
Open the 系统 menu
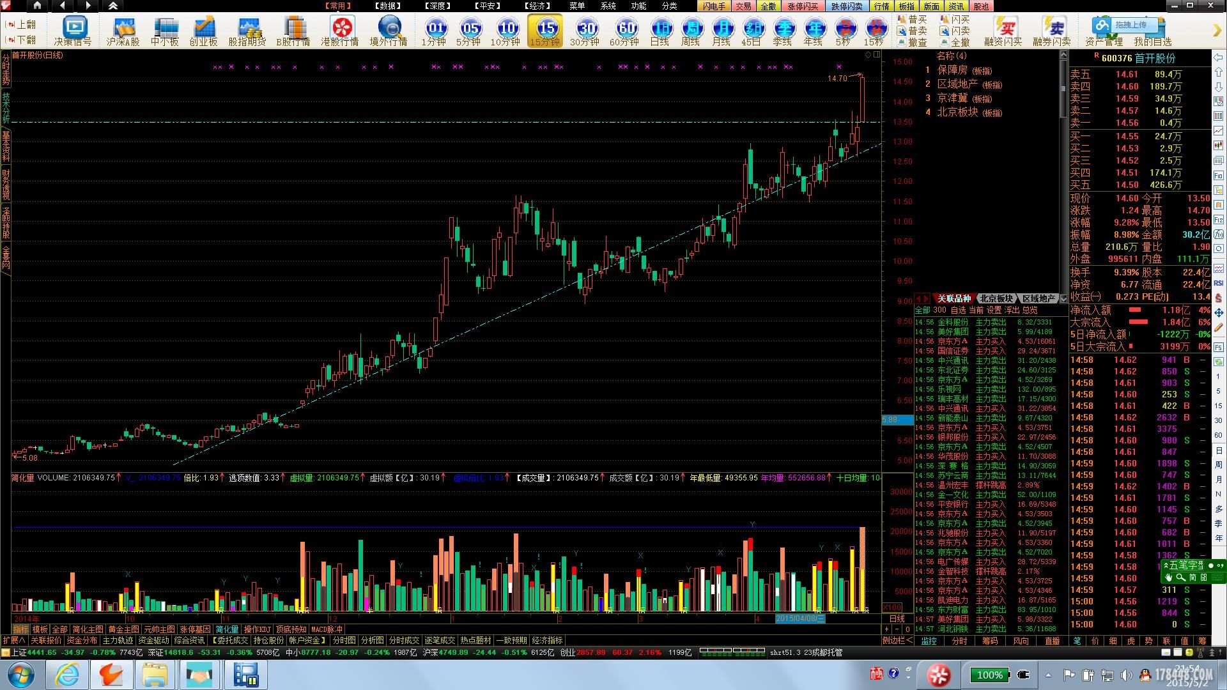[x=608, y=6]
